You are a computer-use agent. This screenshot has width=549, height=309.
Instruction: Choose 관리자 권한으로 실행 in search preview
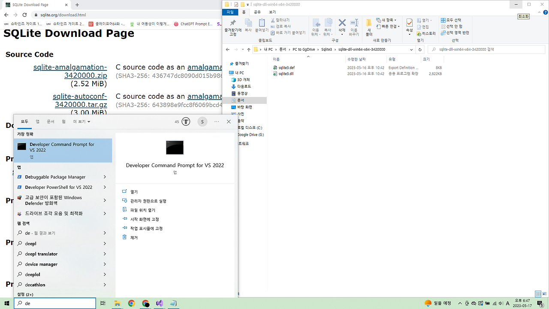148,201
